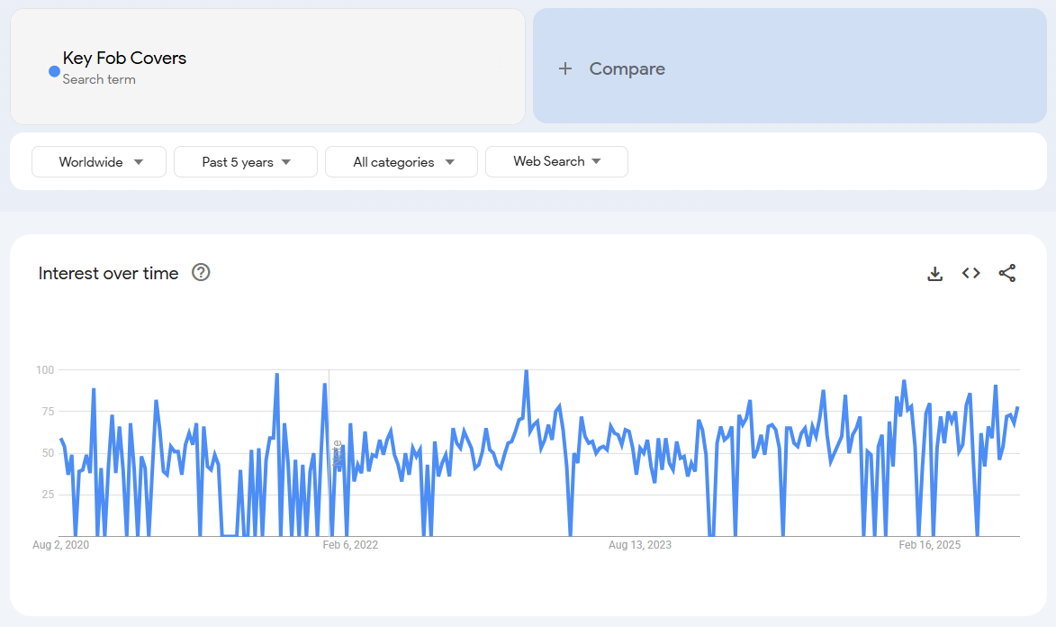Share the Interest over time chart

click(x=1006, y=273)
